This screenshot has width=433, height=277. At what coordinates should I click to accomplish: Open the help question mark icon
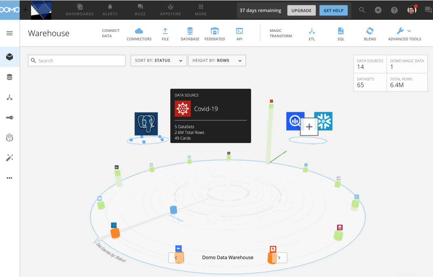(x=394, y=10)
